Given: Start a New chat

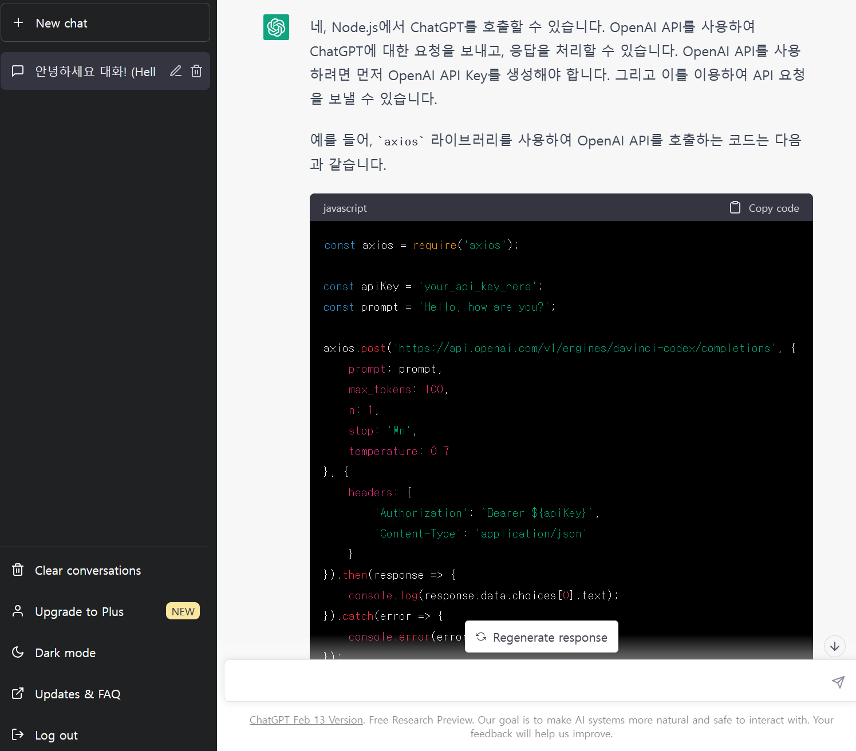Looking at the screenshot, I should 105,23.
